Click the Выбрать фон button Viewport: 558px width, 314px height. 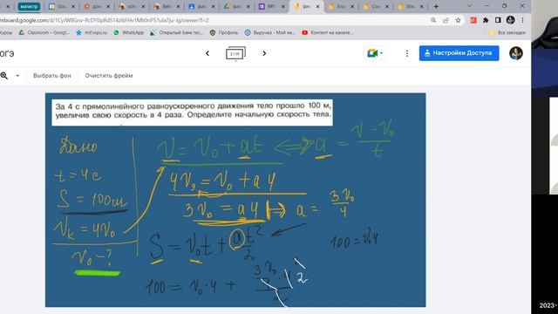pyautogui.click(x=52, y=76)
